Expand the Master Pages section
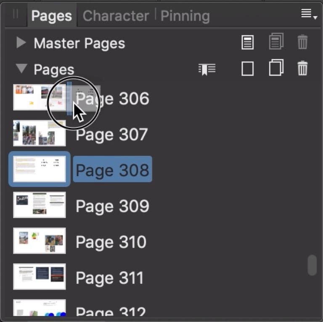The height and width of the screenshot is (322, 323). 21,42
